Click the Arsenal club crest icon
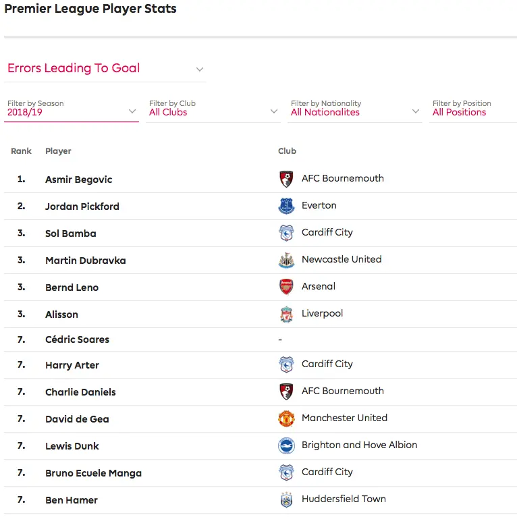517x517 pixels. tap(286, 287)
